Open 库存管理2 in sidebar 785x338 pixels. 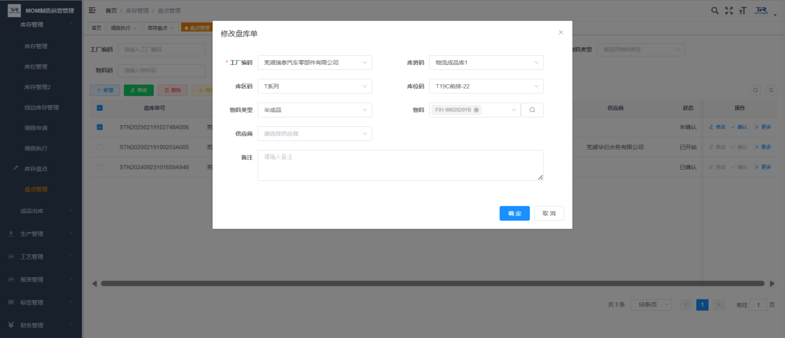[x=37, y=87]
